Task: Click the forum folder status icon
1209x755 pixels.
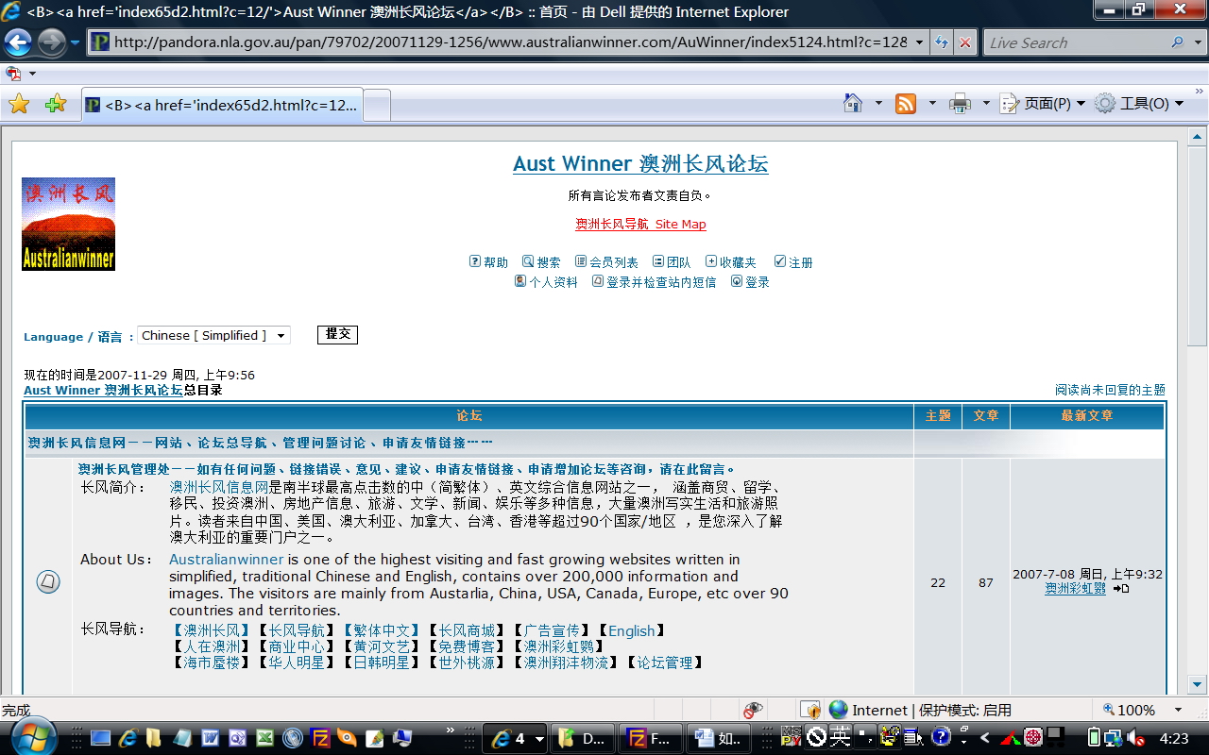Action: coord(48,582)
